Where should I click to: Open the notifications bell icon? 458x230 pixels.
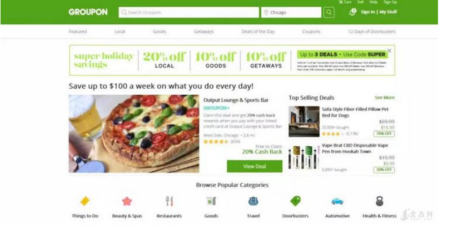click(x=353, y=12)
